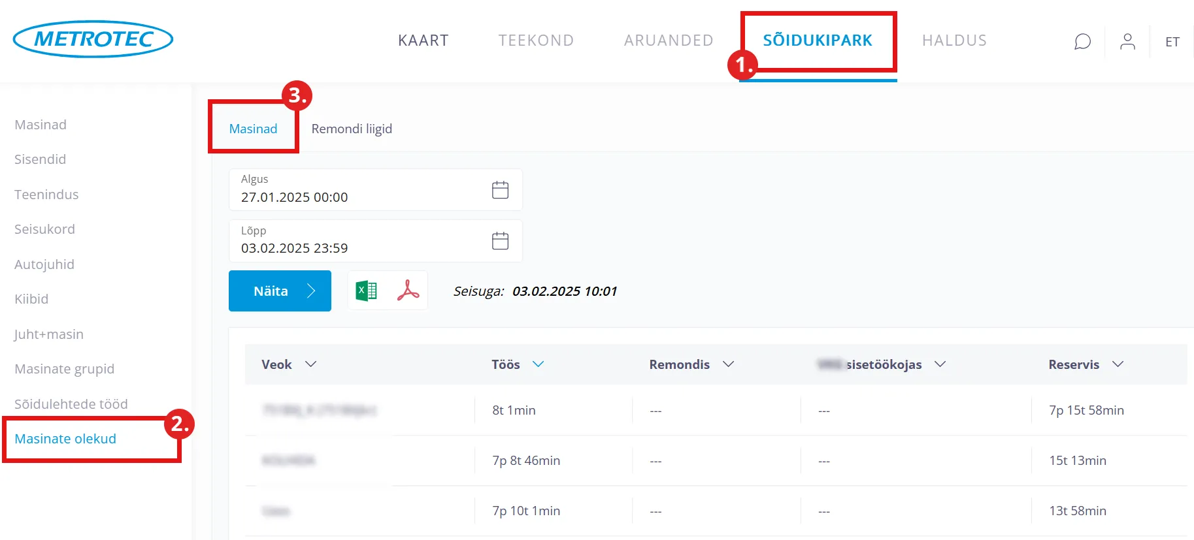Open calendar picker for Lõpp date
This screenshot has width=1194, height=540.
(500, 241)
